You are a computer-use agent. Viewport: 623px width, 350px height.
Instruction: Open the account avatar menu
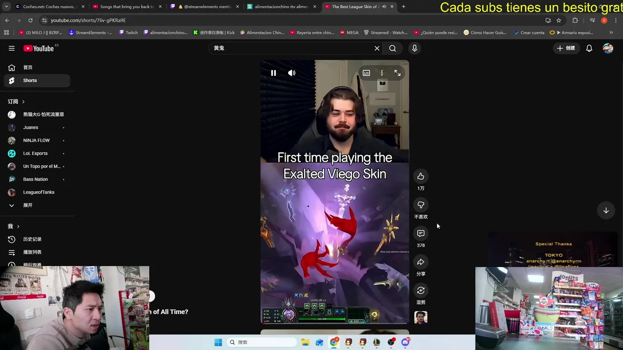[608, 48]
